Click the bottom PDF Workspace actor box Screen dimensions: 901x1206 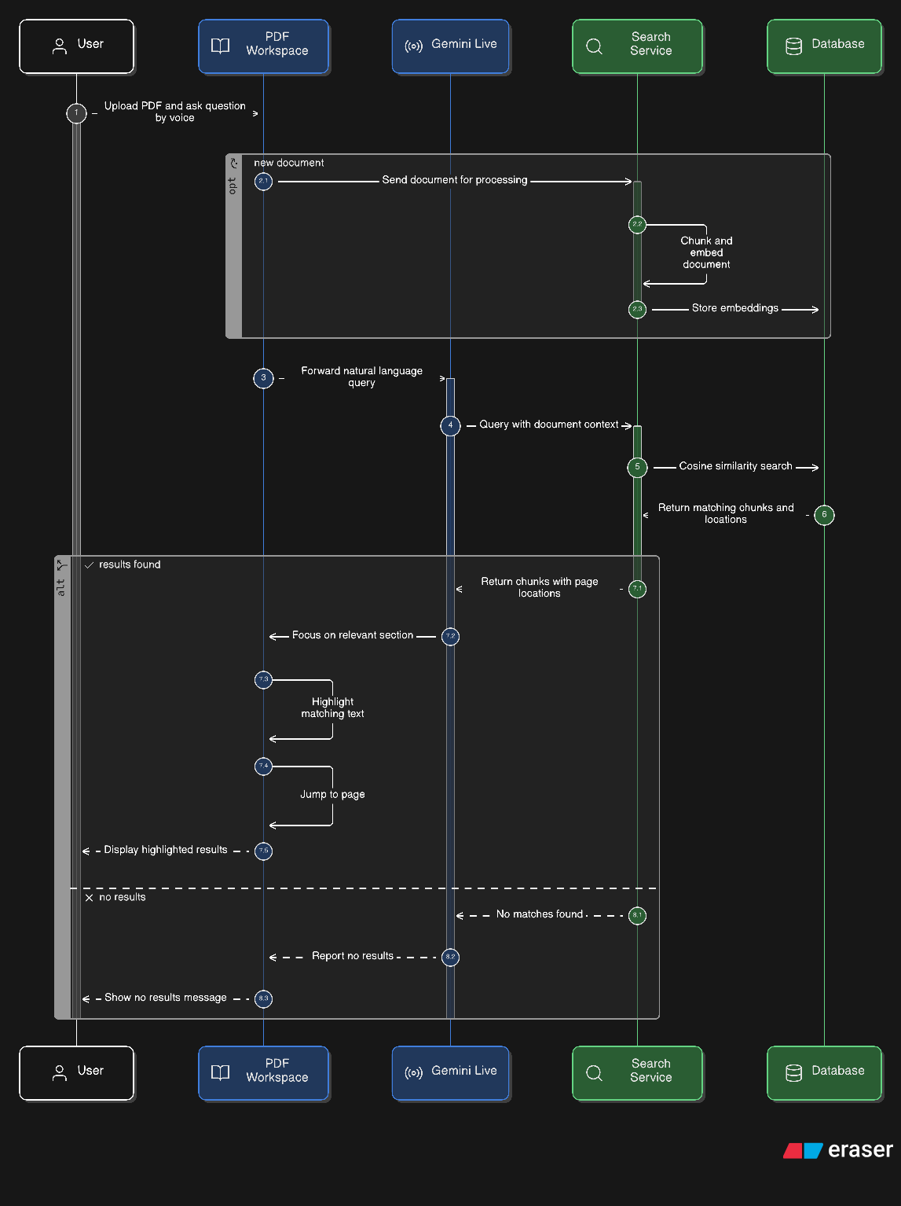click(x=263, y=1073)
